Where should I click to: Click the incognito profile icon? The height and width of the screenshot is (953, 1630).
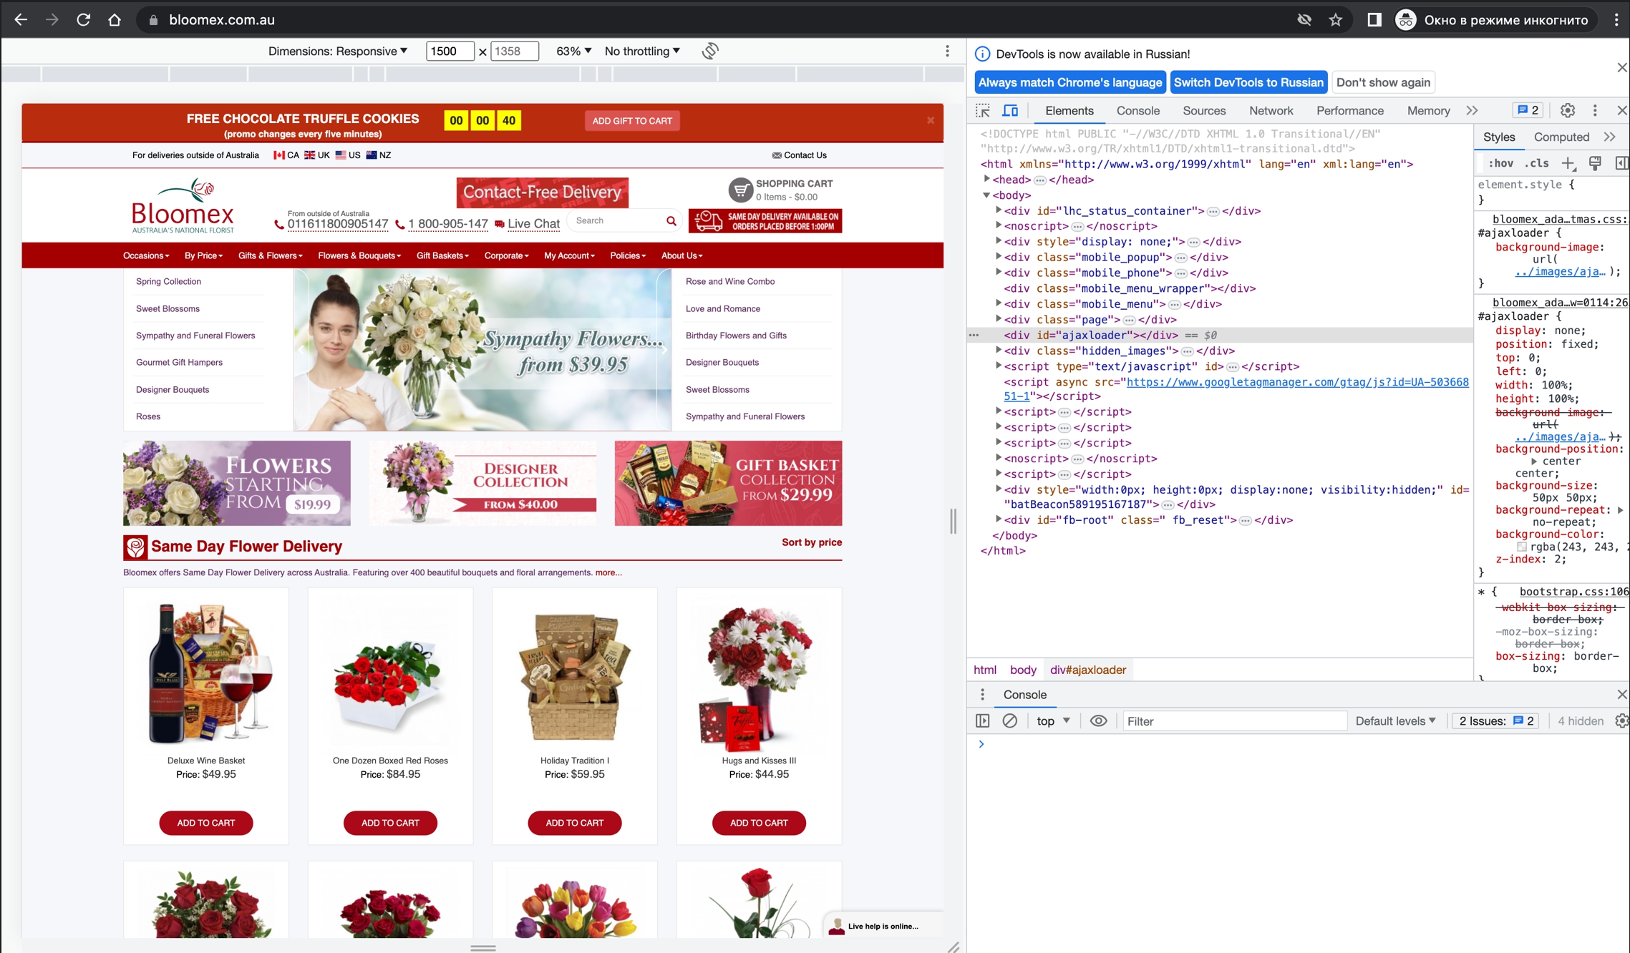pos(1405,20)
